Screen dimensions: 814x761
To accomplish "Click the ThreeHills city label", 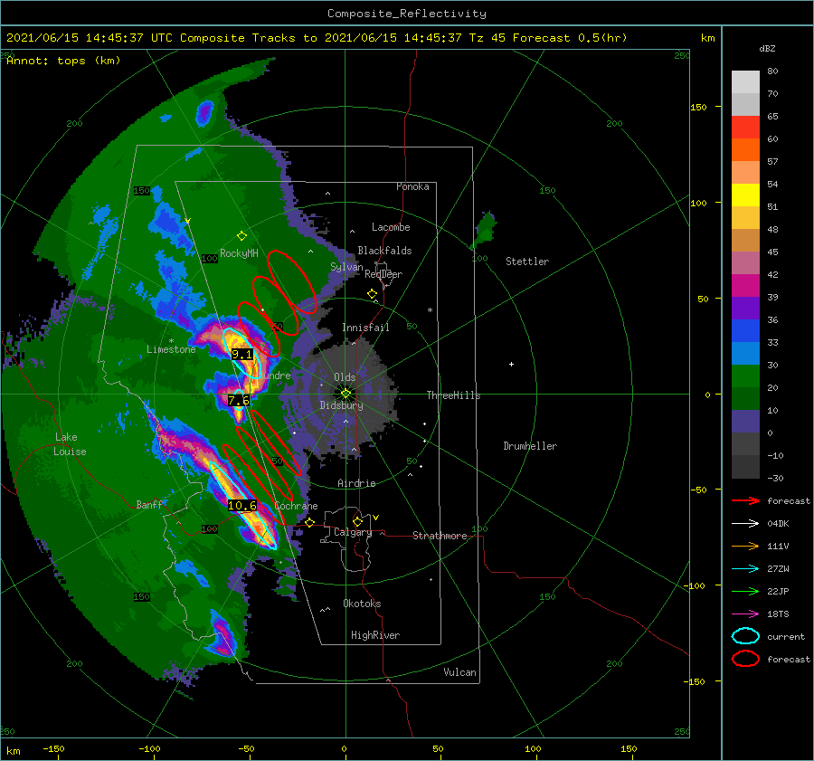I will pyautogui.click(x=453, y=395).
